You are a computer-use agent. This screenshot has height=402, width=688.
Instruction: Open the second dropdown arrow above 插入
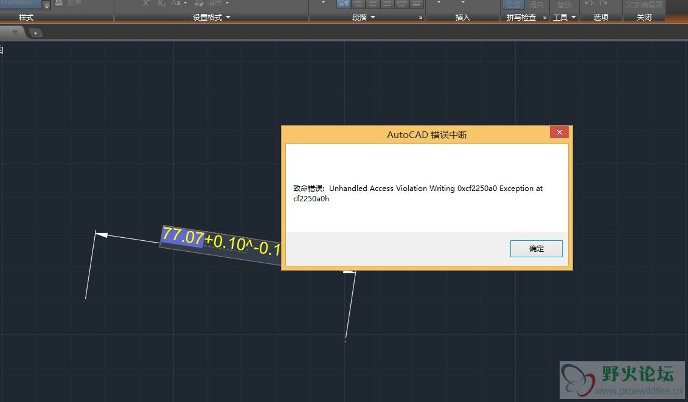(x=463, y=2)
